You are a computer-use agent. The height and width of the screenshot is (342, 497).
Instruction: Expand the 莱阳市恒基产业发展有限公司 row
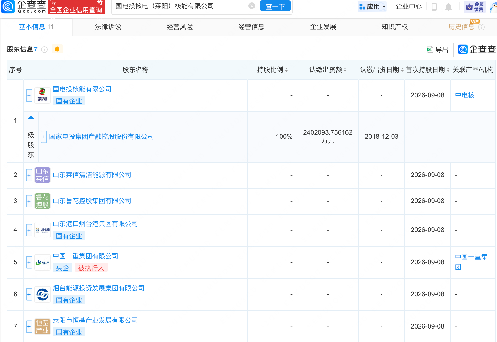coord(29,327)
